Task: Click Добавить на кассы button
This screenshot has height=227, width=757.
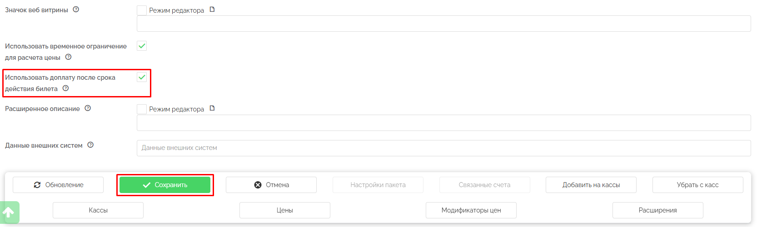Action: (x=591, y=185)
